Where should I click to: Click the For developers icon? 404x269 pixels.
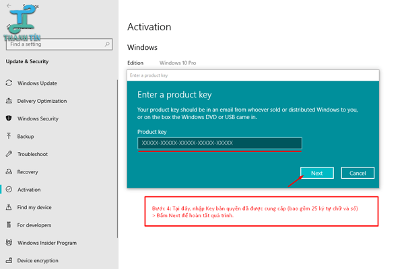point(9,225)
